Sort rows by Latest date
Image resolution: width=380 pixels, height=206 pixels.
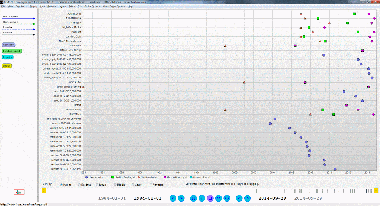[133, 185]
